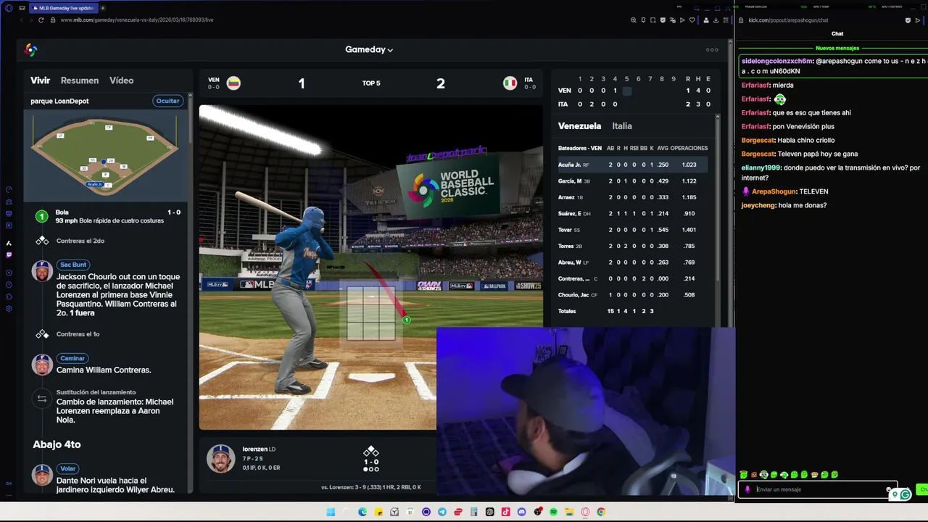
Task: Open the emoji picker in chat input
Action: coord(889,489)
